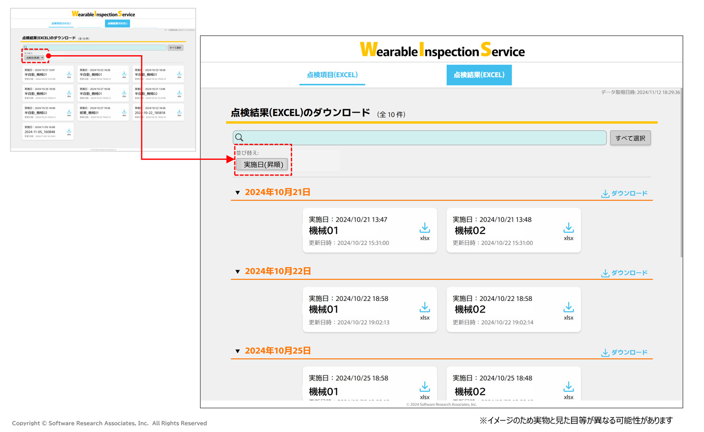704x432 pixels.
Task: Download xlsx for 機械01 dated 2024/10/21 13:47 in large window
Action: coord(425,231)
